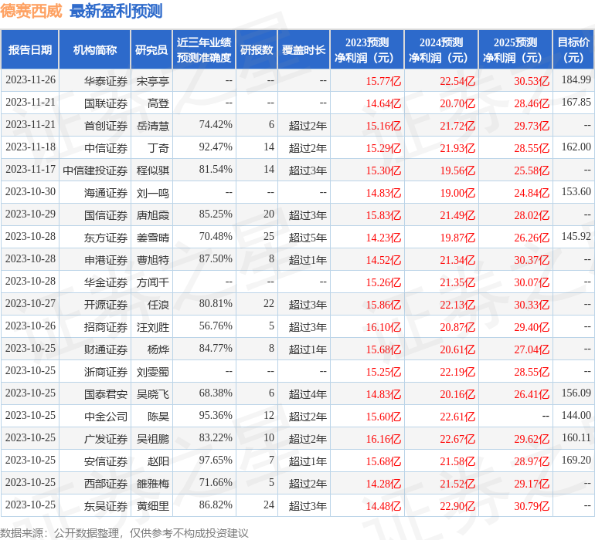Click accuracy value 87.50%
This screenshot has height=540, width=595.
coord(216,259)
